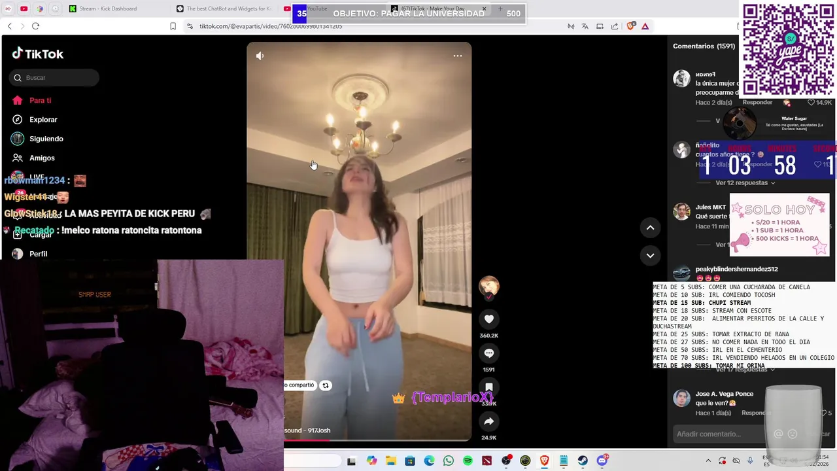This screenshot has width=837, height=471.
Task: Reply to the first comment via Responder
Action: [x=757, y=103]
